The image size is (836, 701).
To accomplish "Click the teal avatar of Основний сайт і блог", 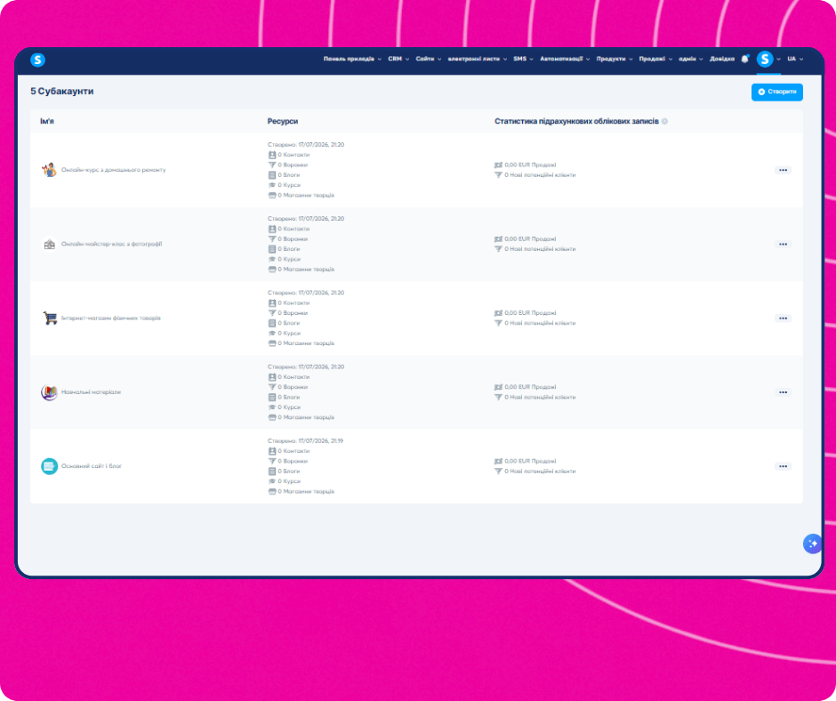I will point(49,466).
